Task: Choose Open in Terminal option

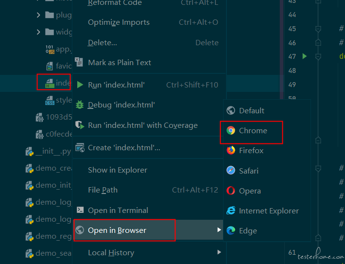Action: (118, 210)
